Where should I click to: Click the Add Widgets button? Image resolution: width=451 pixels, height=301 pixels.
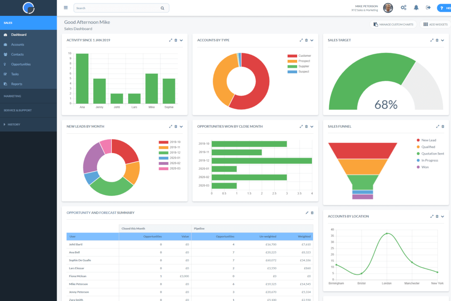[x=435, y=24]
